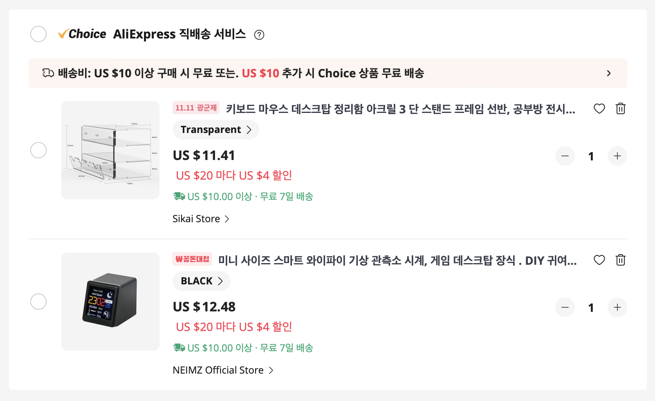655x401 pixels.
Task: Open the Transparent color option selector
Action: click(215, 129)
